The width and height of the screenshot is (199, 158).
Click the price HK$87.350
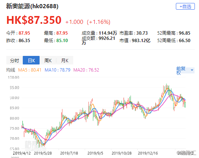point(34,20)
